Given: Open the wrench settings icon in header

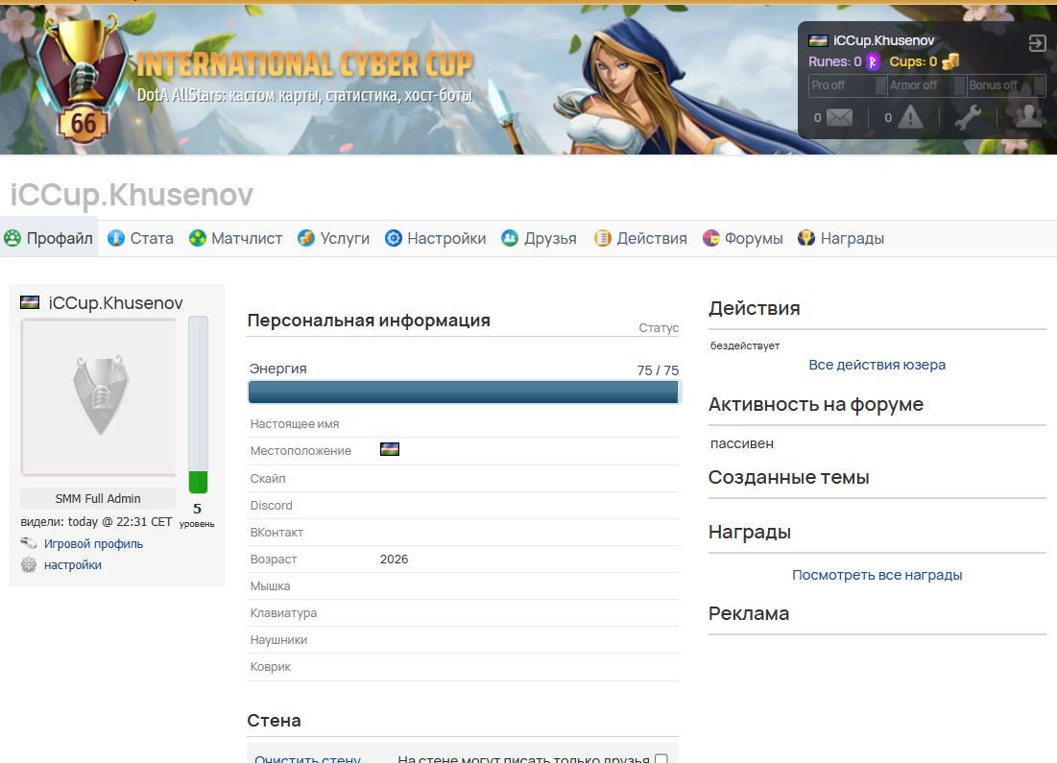Looking at the screenshot, I should coord(968,116).
